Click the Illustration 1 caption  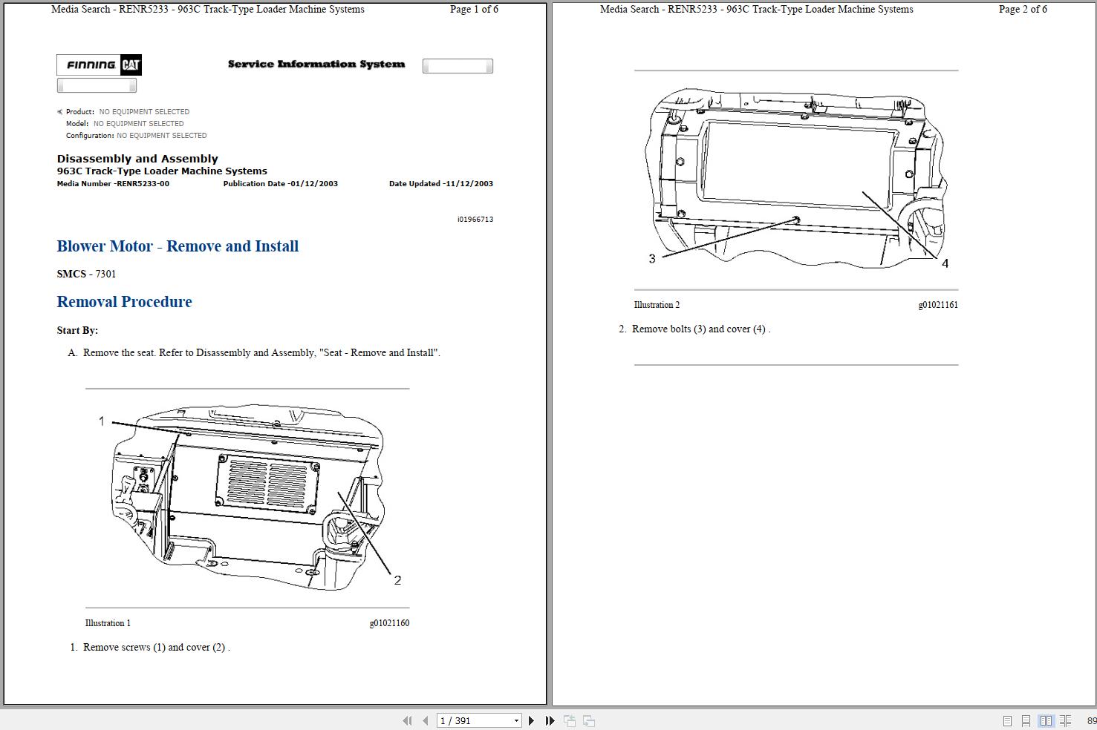(x=108, y=623)
